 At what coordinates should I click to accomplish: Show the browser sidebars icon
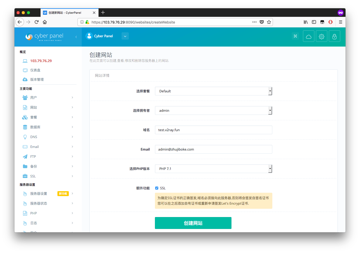(314, 22)
